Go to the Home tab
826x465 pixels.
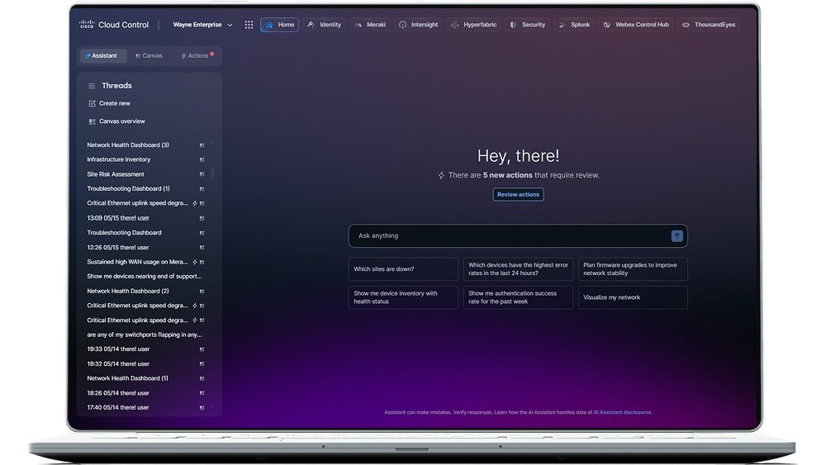(x=279, y=25)
